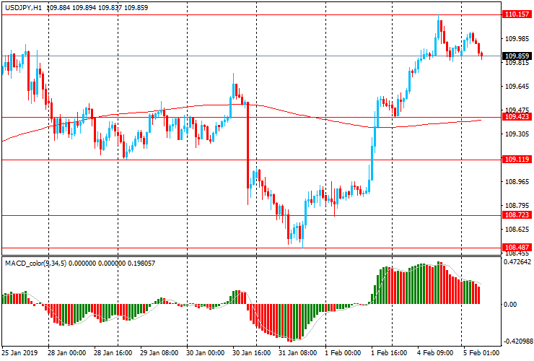Image resolution: width=534 pixels, height=361 pixels.
Task: Click the -0.420988 MACD scale minimum value
Action: click(517, 342)
